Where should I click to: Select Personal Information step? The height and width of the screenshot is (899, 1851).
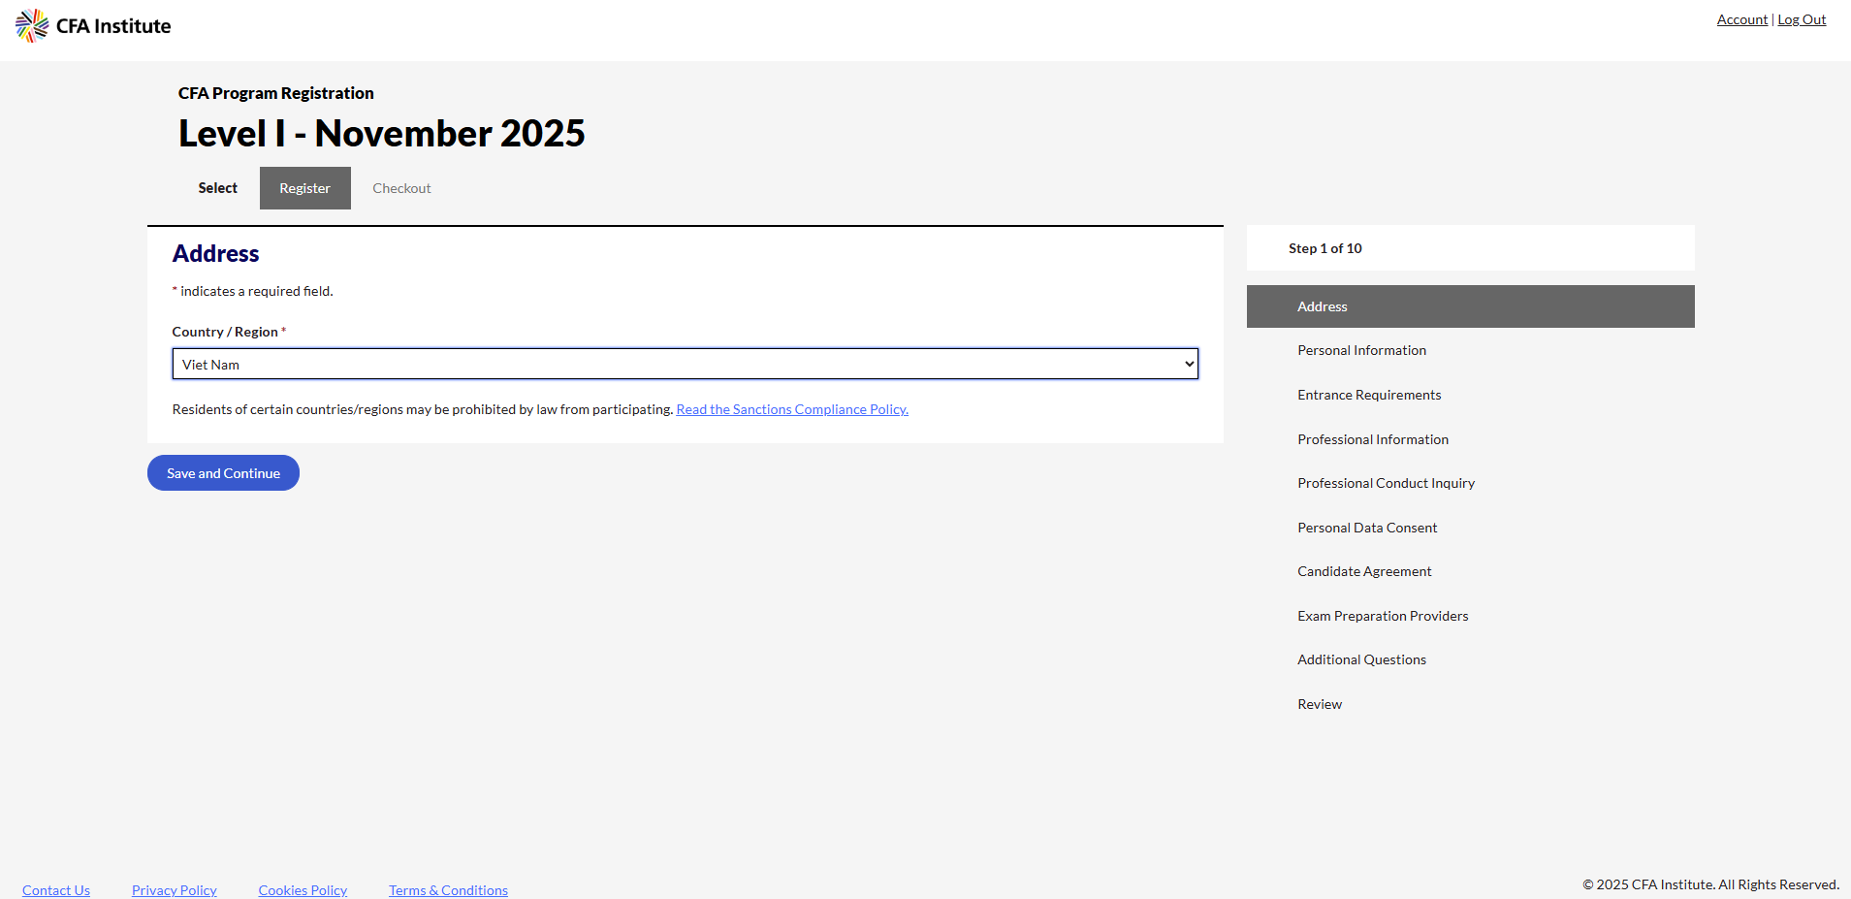point(1361,350)
